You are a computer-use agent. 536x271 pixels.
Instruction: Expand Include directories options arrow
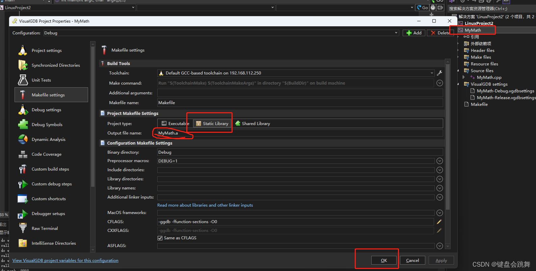click(439, 170)
